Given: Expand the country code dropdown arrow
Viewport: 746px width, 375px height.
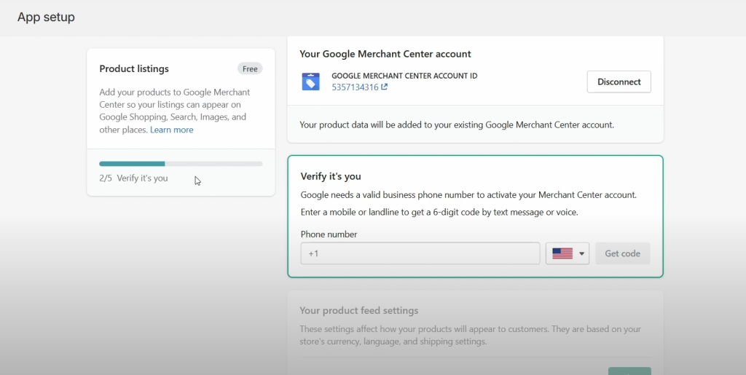Looking at the screenshot, I should [581, 254].
